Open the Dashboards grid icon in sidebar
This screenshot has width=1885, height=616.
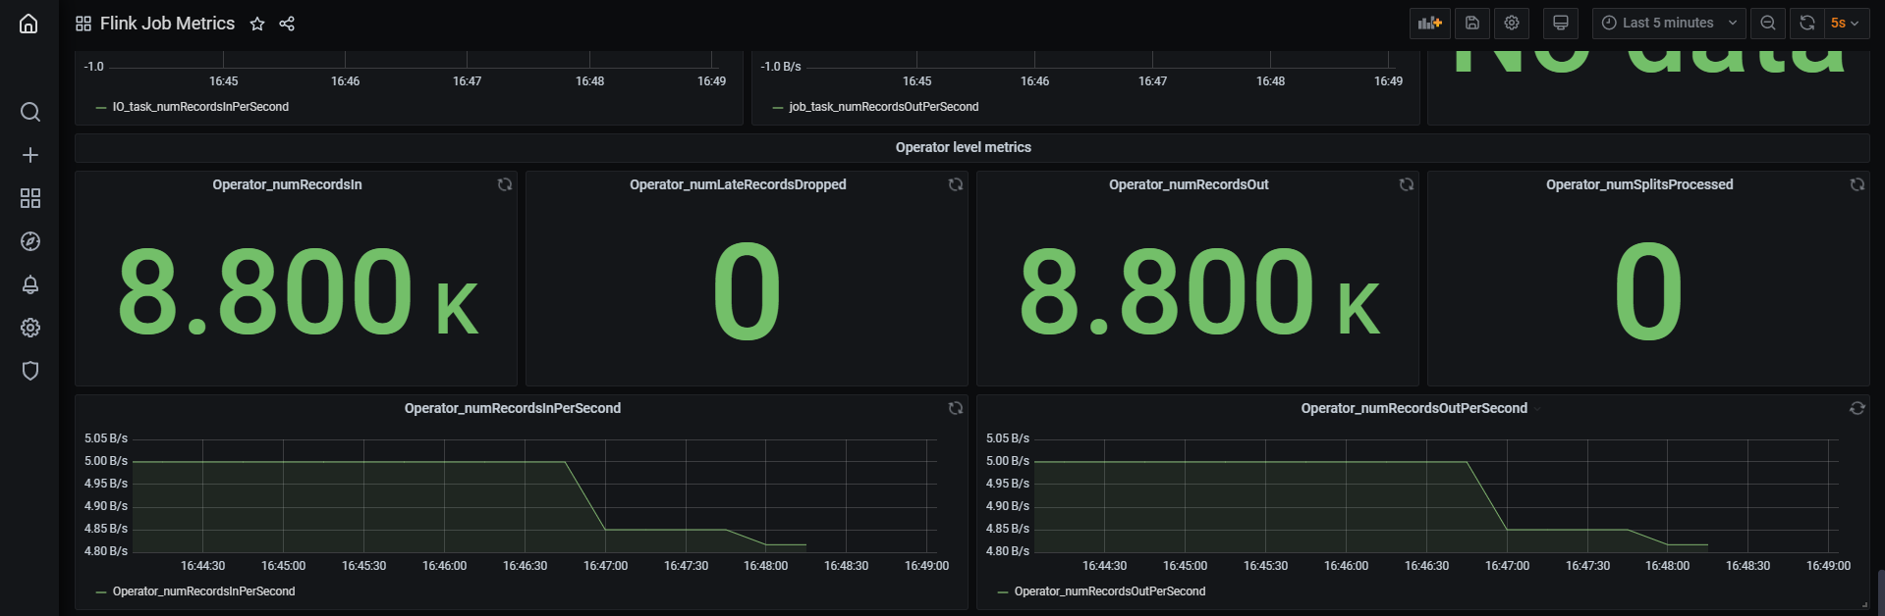pyautogui.click(x=30, y=198)
